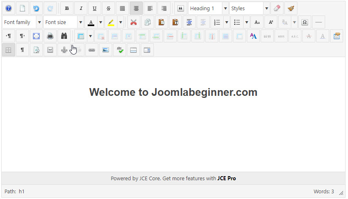Print the document
Viewport: 348px width, 199px height.
click(50, 36)
